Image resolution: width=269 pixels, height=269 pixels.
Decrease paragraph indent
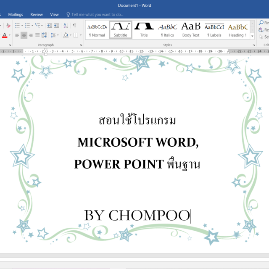50,26
